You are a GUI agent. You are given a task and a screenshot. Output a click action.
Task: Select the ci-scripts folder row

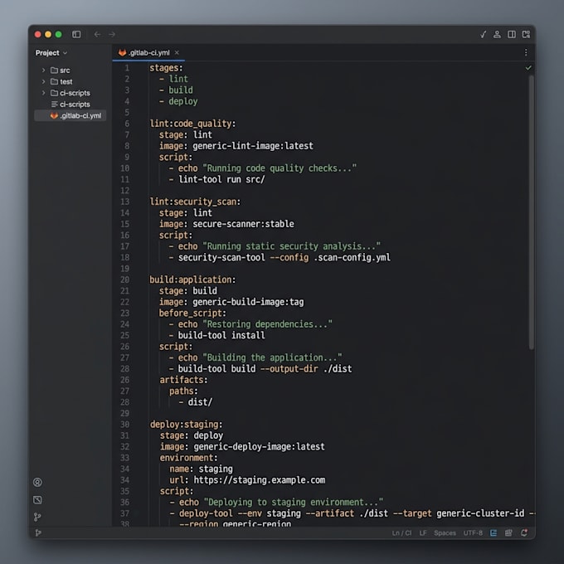click(70, 93)
